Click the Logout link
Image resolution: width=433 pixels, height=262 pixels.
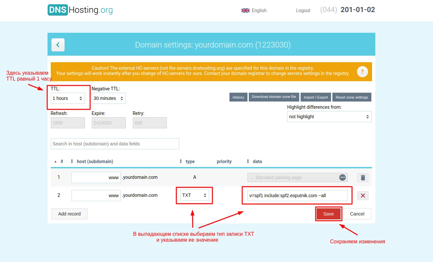click(303, 10)
